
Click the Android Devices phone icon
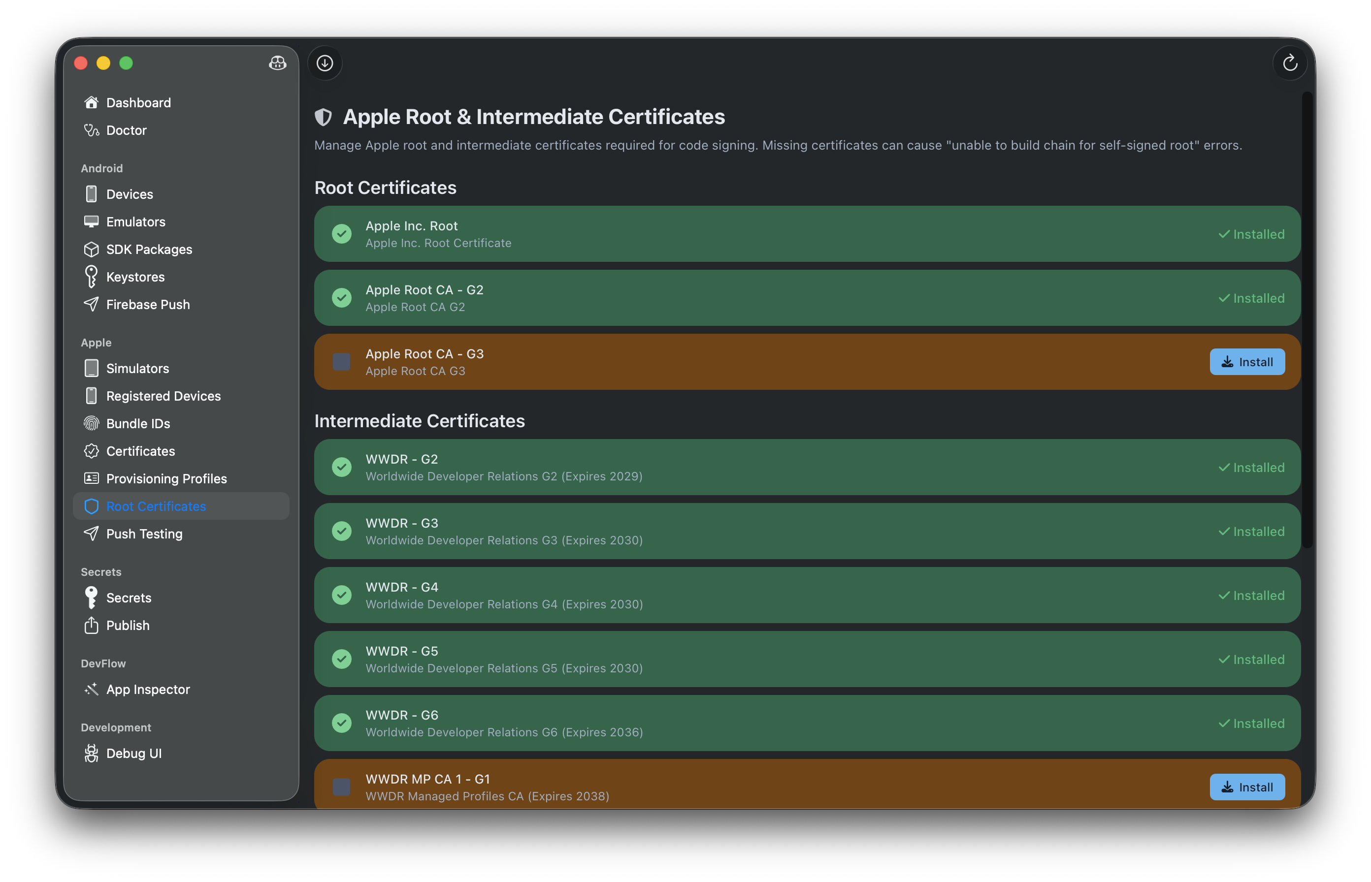91,194
